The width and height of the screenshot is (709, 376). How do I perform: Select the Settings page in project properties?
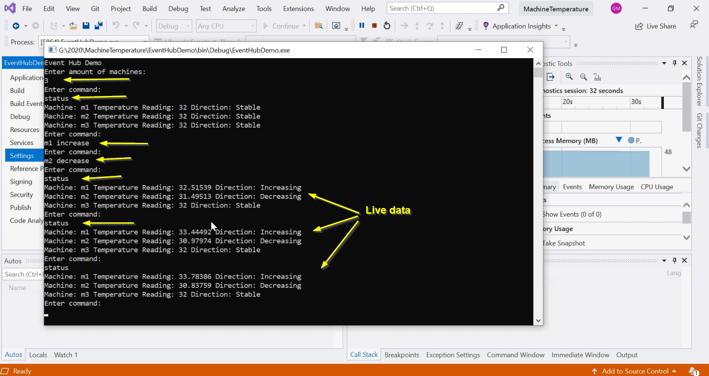pyautogui.click(x=22, y=155)
